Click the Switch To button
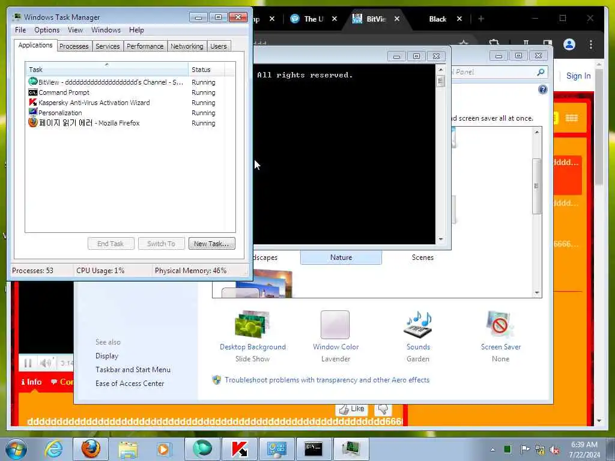Image resolution: width=615 pixels, height=461 pixels. 161,244
